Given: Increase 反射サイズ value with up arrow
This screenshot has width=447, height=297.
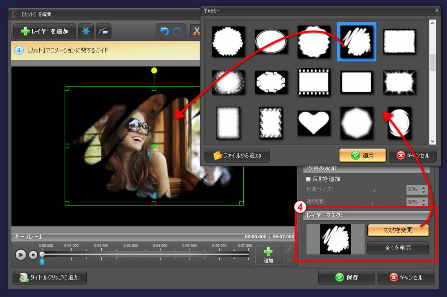Looking at the screenshot, I should coord(423,188).
